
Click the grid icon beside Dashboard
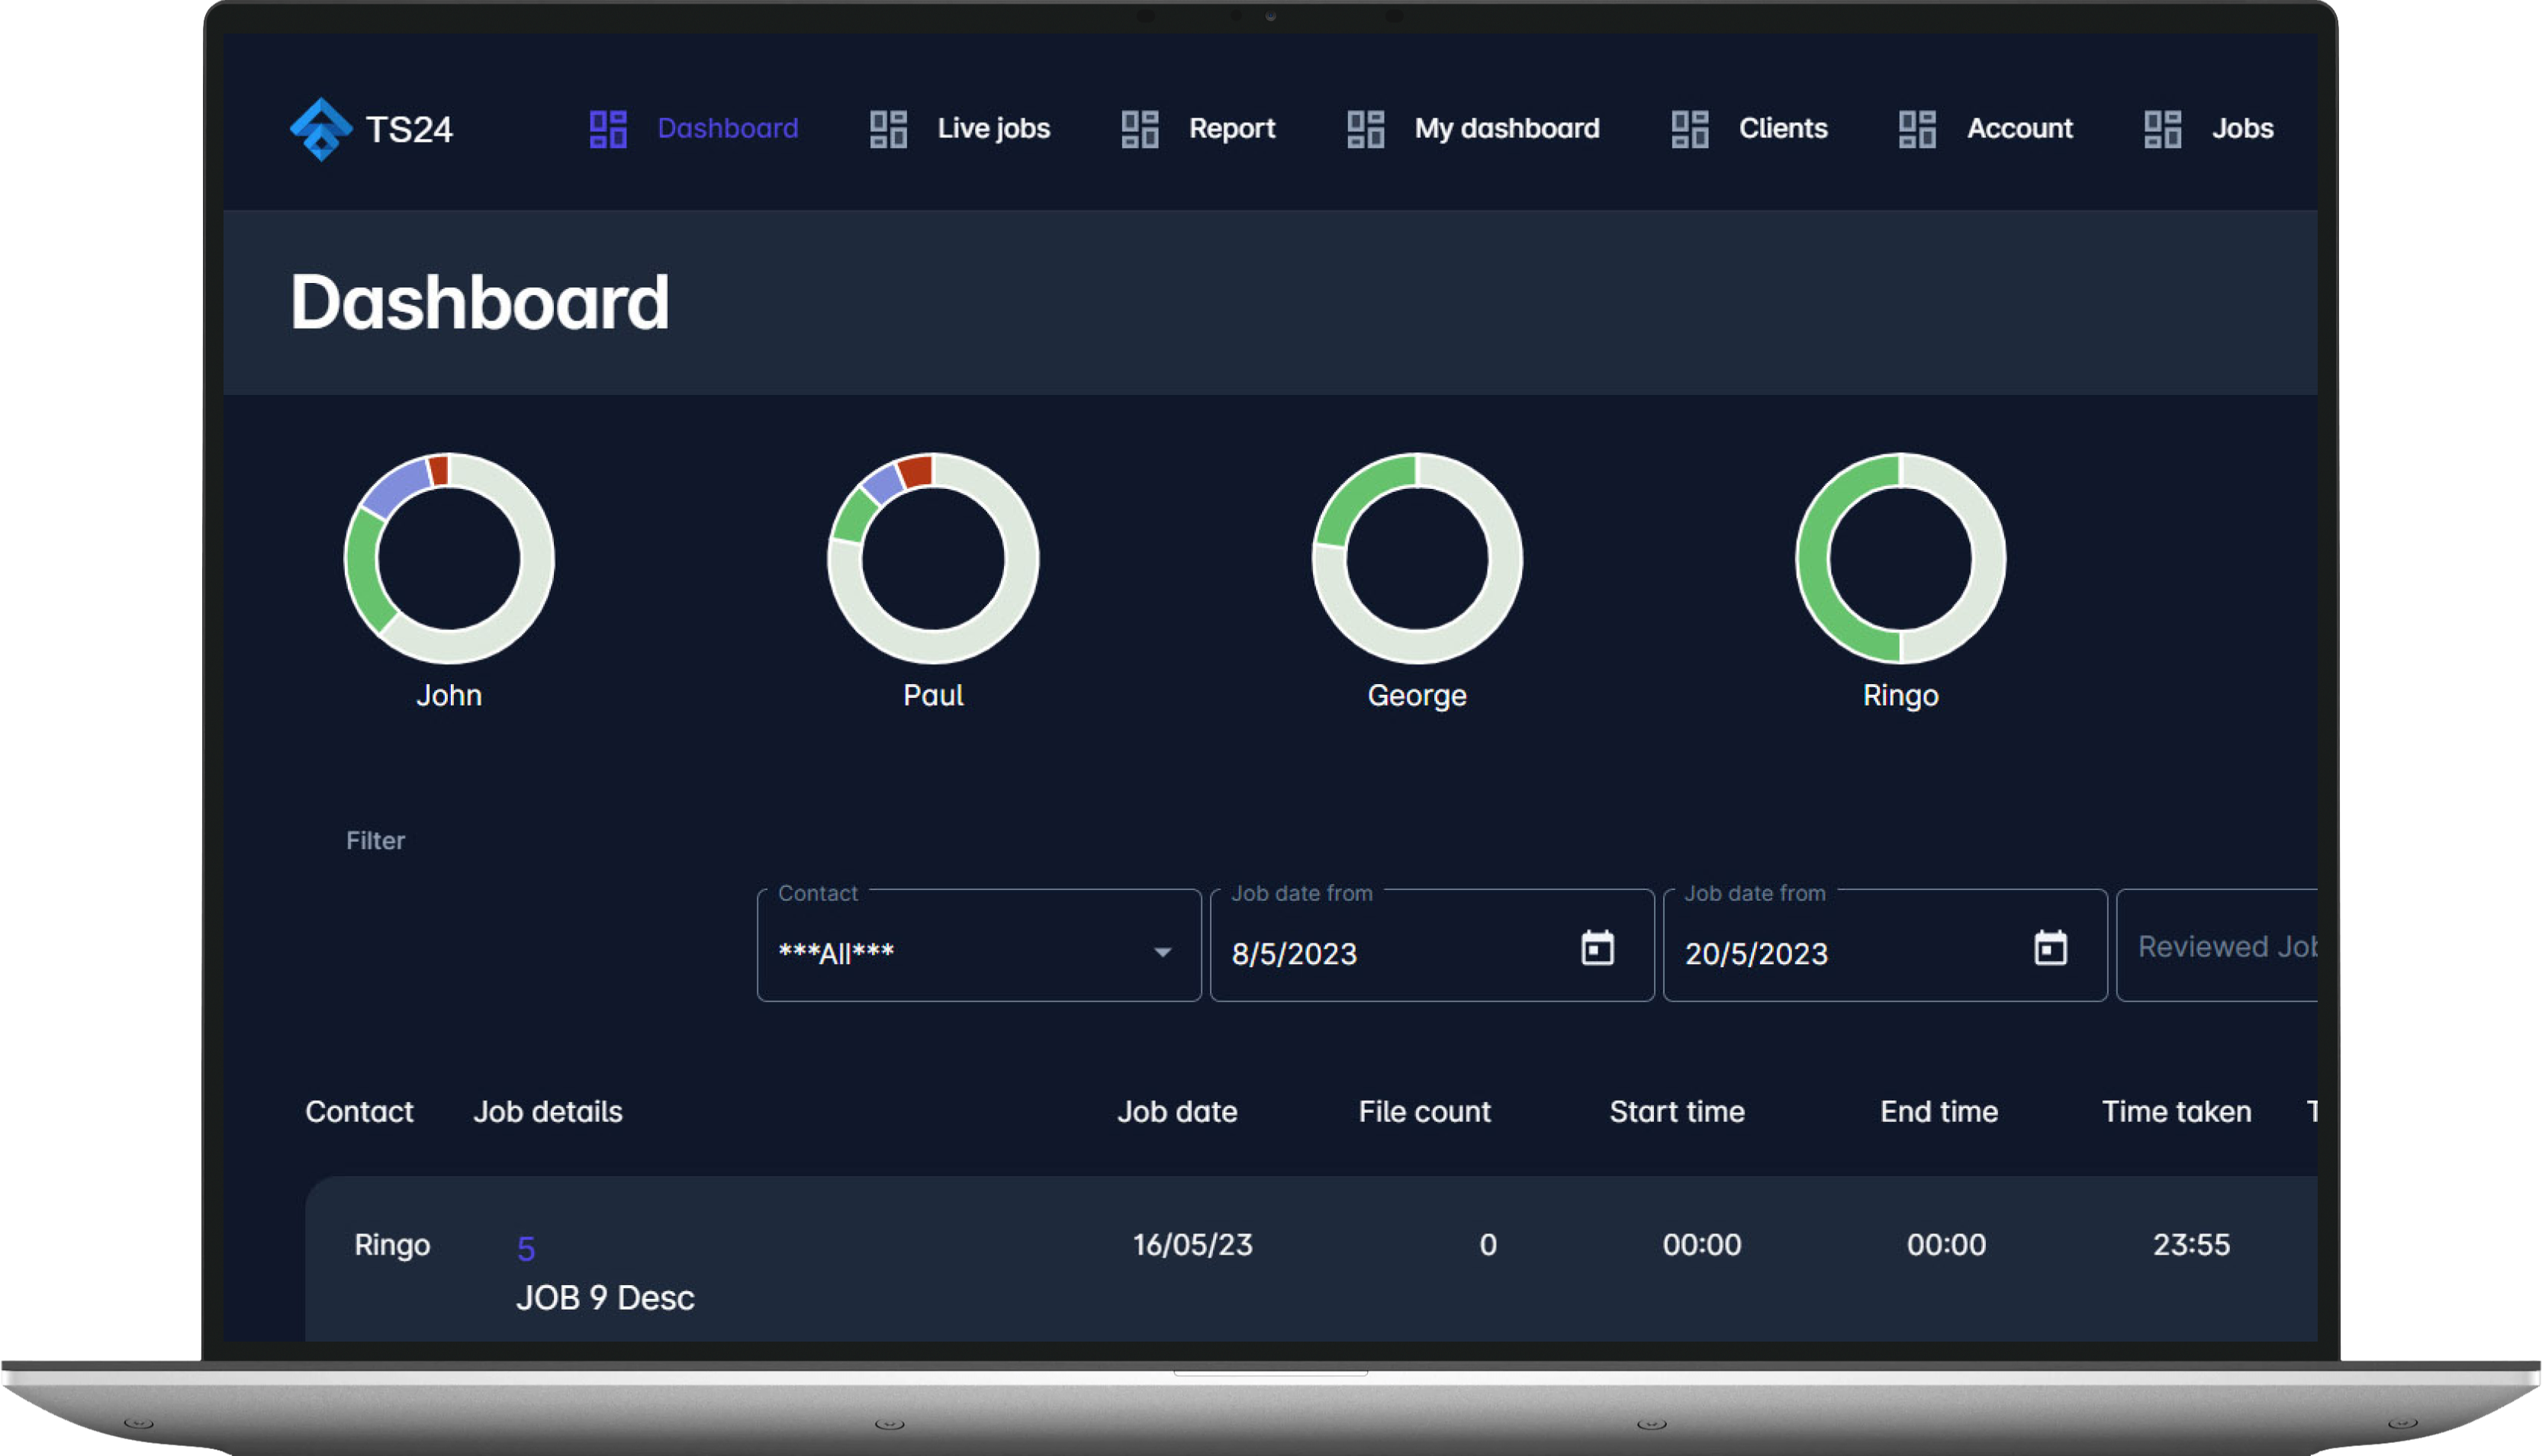point(608,129)
